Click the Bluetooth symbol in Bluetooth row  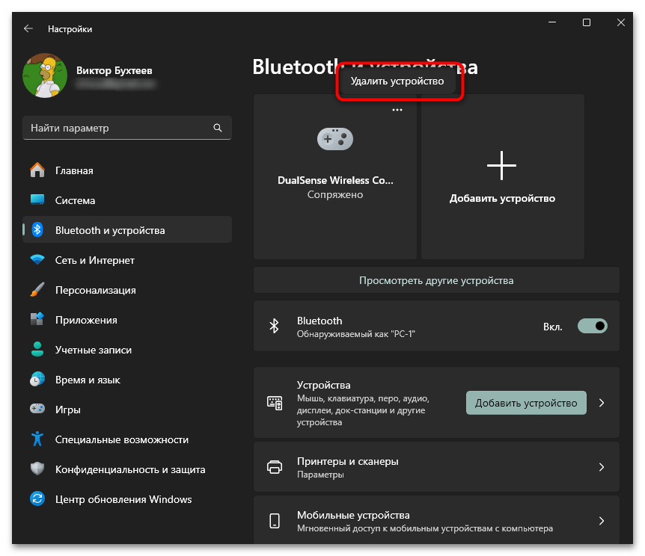point(274,327)
